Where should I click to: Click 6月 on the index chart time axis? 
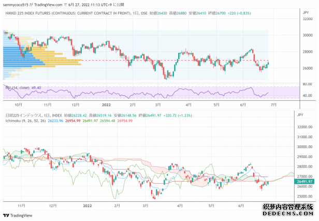pyautogui.click(x=241, y=206)
